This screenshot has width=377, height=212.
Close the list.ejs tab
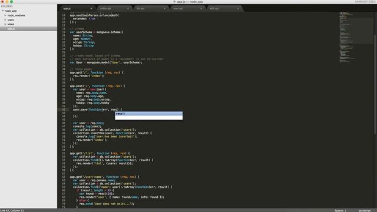[164, 8]
